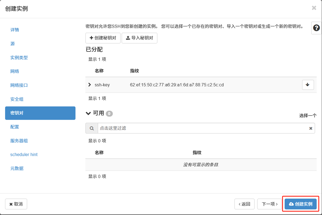Collapse the 可用 section chevron
The image size is (322, 215).
tap(88, 113)
